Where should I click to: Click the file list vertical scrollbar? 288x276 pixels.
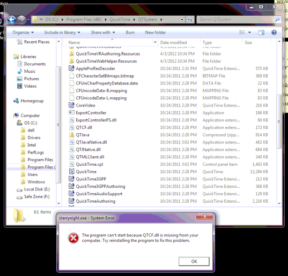[279, 121]
